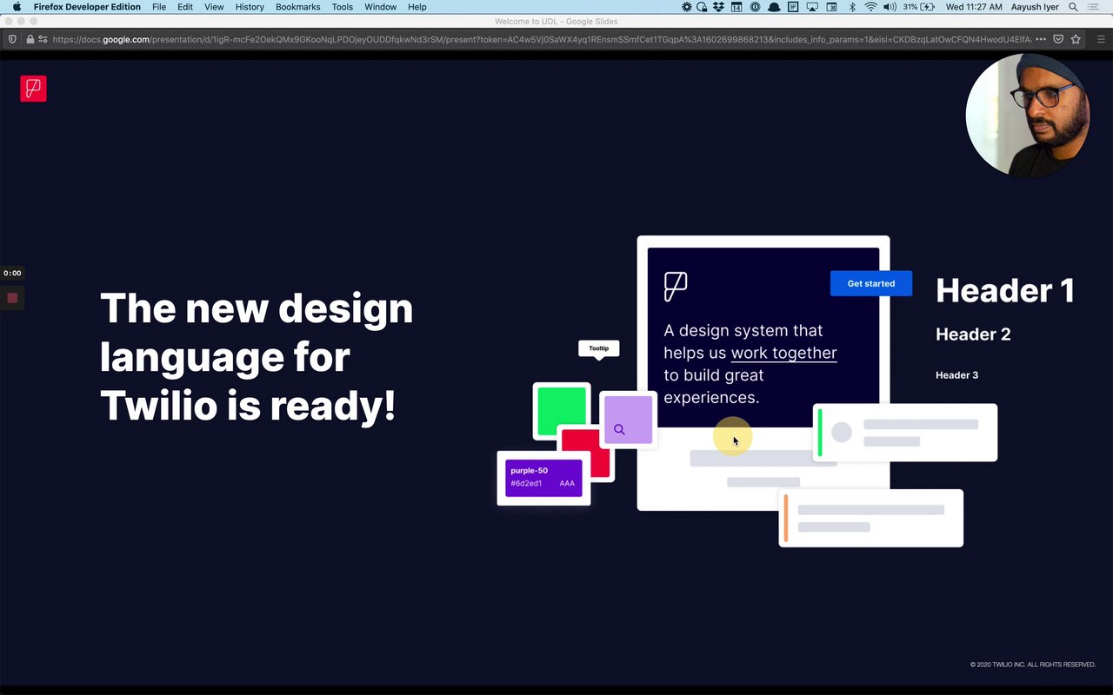
Task: Click the card with orange left bar
Action: pyautogui.click(x=871, y=518)
